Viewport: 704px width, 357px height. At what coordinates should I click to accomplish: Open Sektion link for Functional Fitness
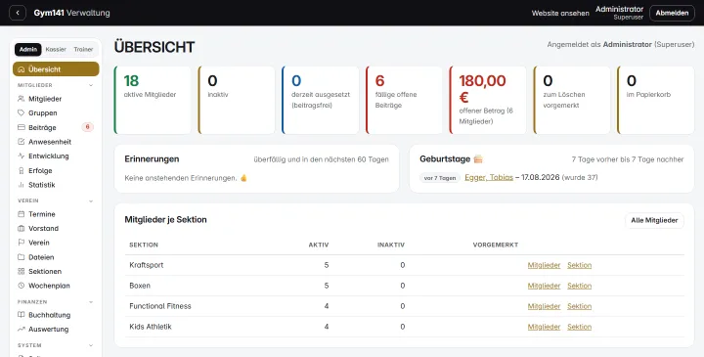pos(579,307)
